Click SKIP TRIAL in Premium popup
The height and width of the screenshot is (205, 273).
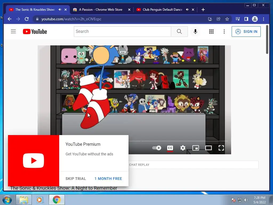tap(76, 179)
